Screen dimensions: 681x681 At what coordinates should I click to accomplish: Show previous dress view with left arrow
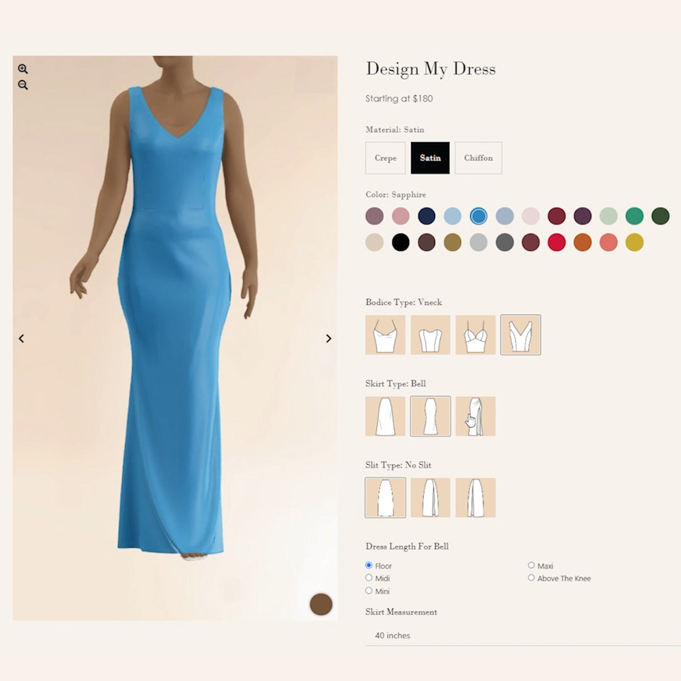pos(21,339)
